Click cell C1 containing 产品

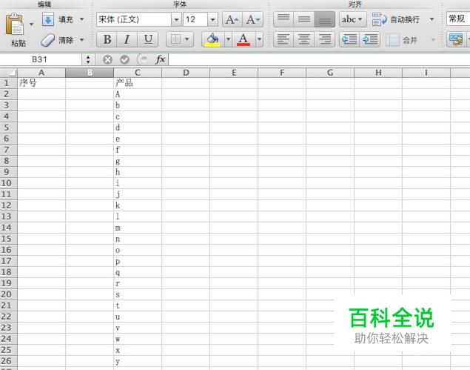point(138,83)
